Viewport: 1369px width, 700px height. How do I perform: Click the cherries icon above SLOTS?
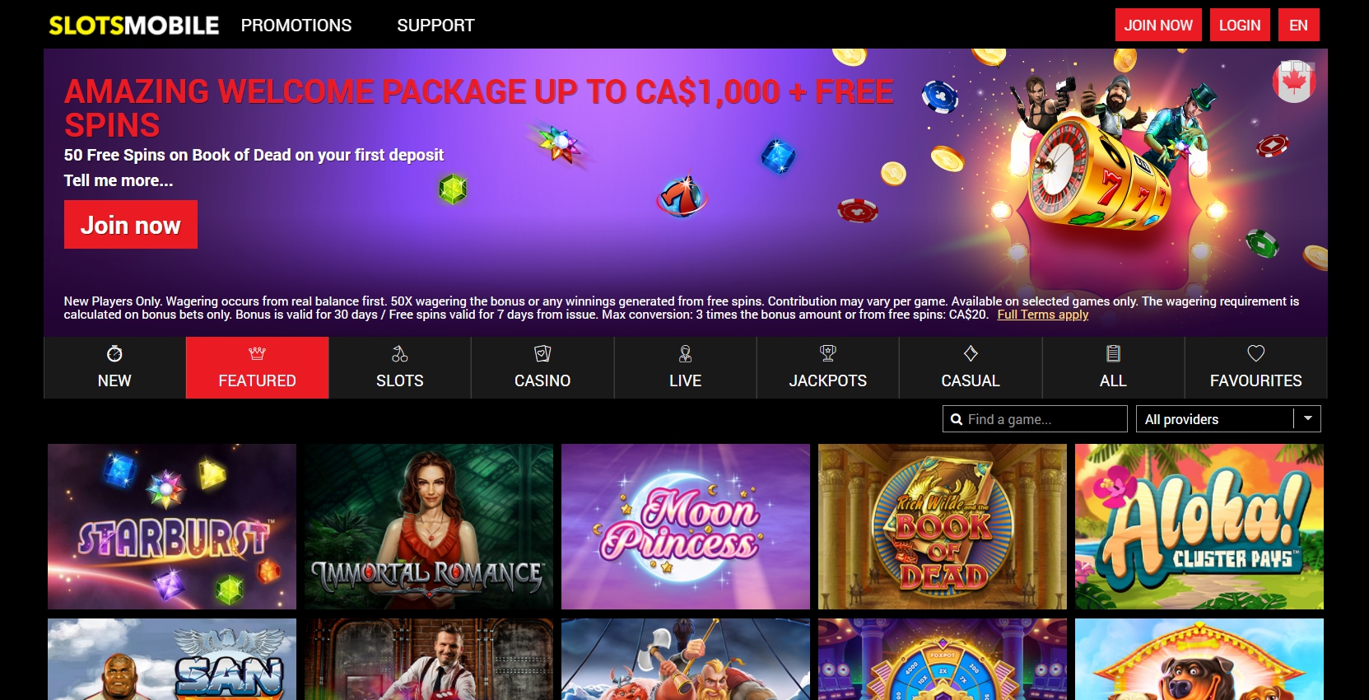coord(399,353)
